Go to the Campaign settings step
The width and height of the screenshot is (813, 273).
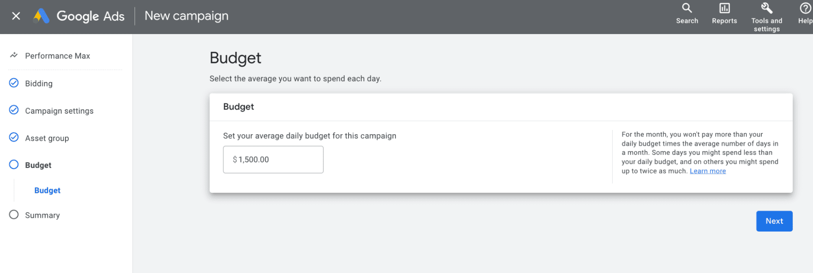point(59,111)
